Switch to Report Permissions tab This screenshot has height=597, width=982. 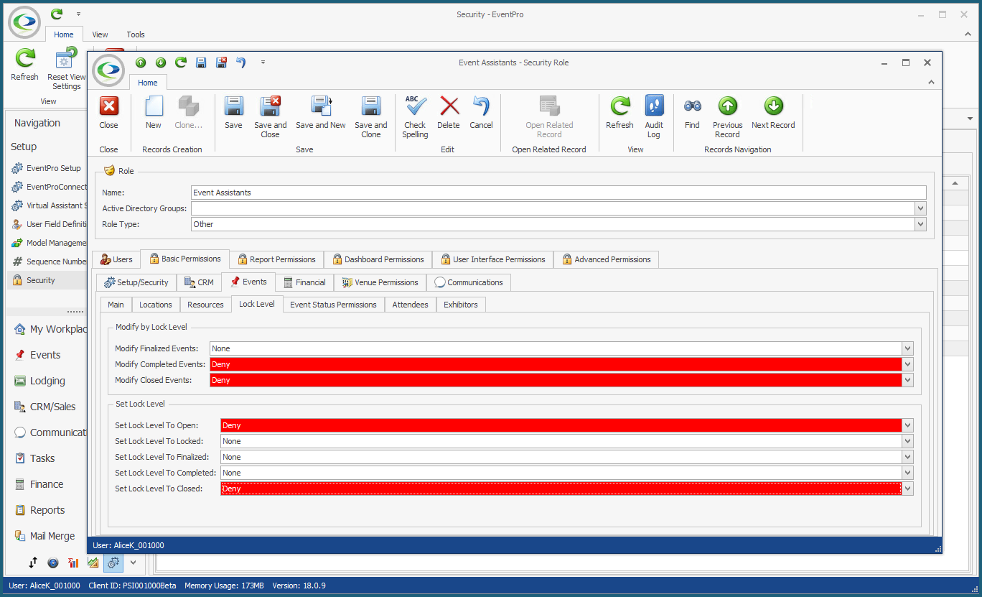point(276,259)
